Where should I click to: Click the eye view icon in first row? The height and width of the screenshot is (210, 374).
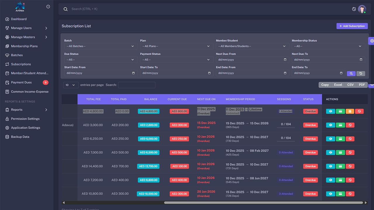click(330, 111)
